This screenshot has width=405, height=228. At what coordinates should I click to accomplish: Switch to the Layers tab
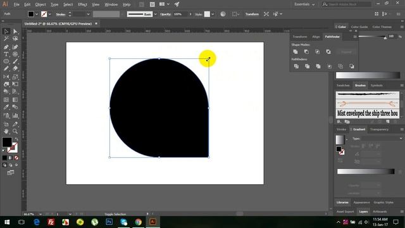click(363, 212)
